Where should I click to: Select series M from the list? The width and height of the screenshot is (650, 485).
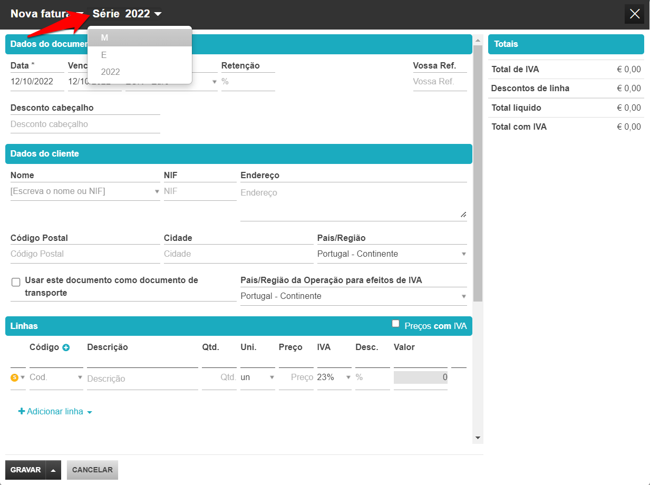140,37
